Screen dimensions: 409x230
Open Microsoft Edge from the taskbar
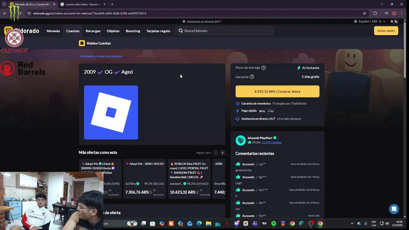tap(199, 224)
